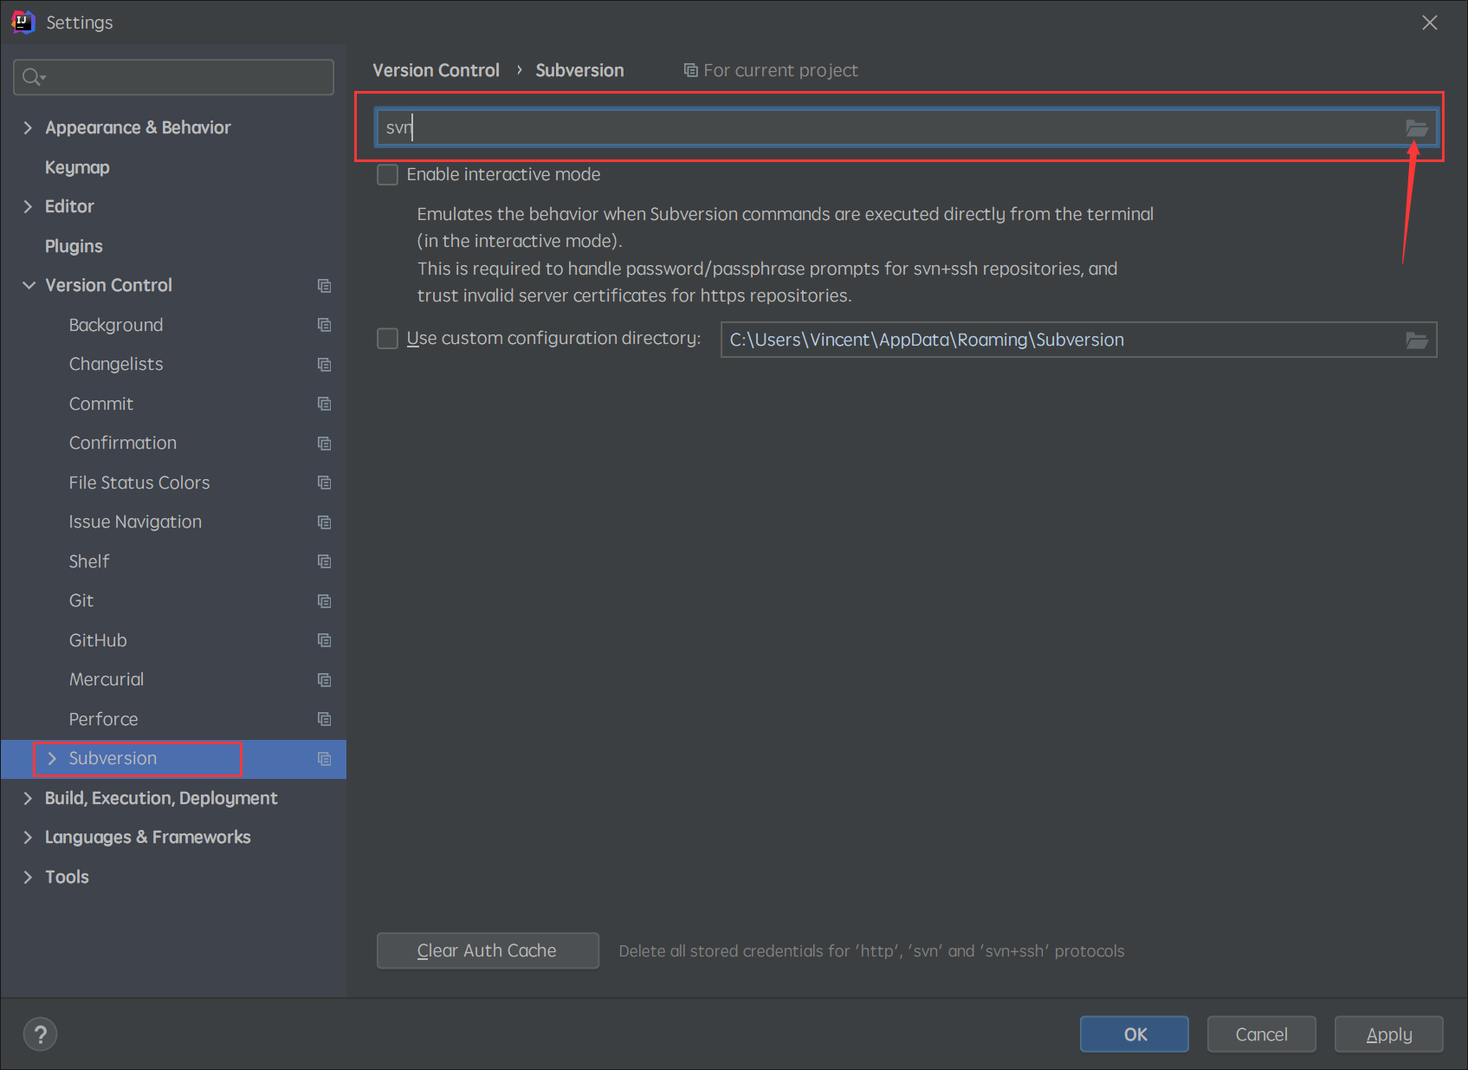Click the folder icon in configuration directory field
The height and width of the screenshot is (1070, 1468).
pos(1416,340)
